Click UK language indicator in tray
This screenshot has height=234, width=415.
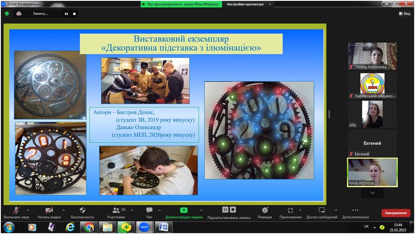[x=366, y=227]
